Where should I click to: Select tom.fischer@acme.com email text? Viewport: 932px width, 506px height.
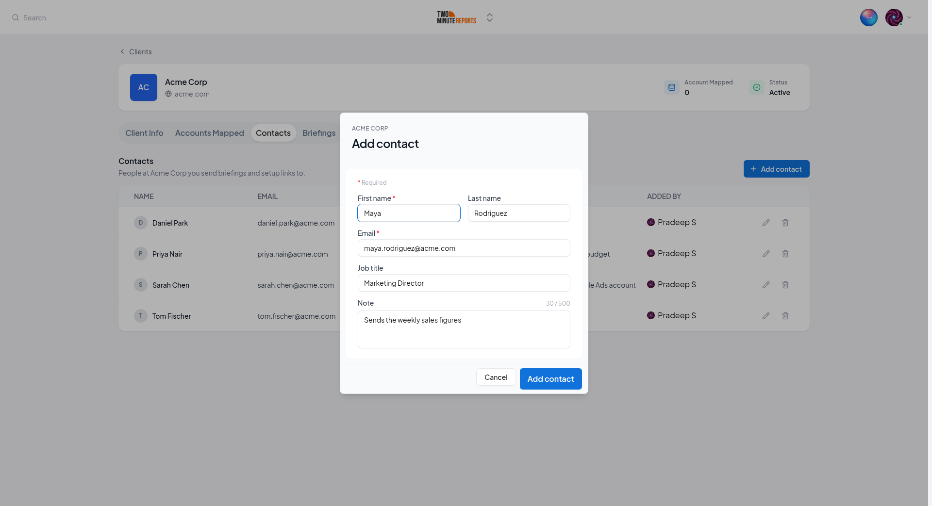pos(297,316)
